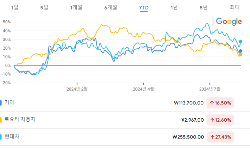Select the 5일 time range tab

(44, 7)
